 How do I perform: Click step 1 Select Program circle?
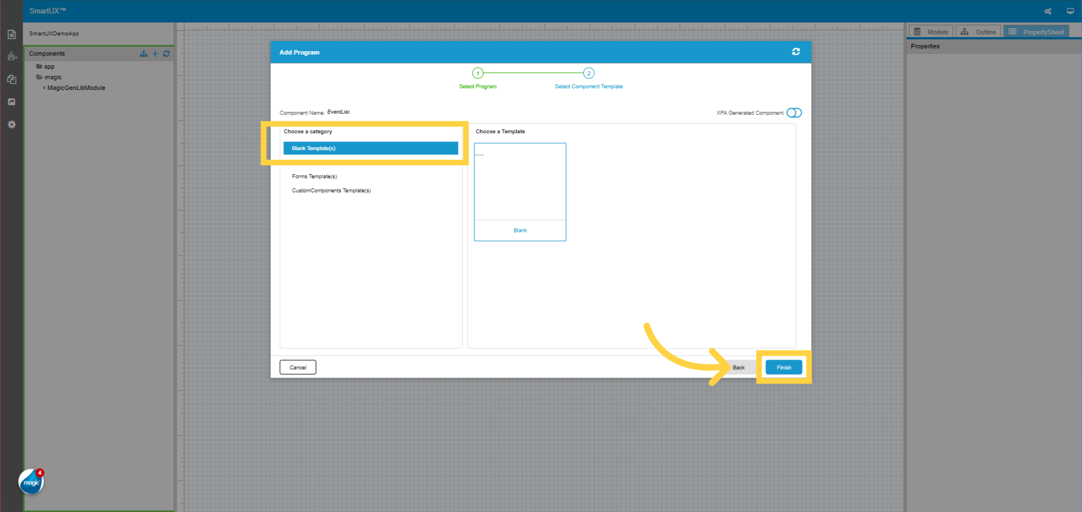click(477, 73)
